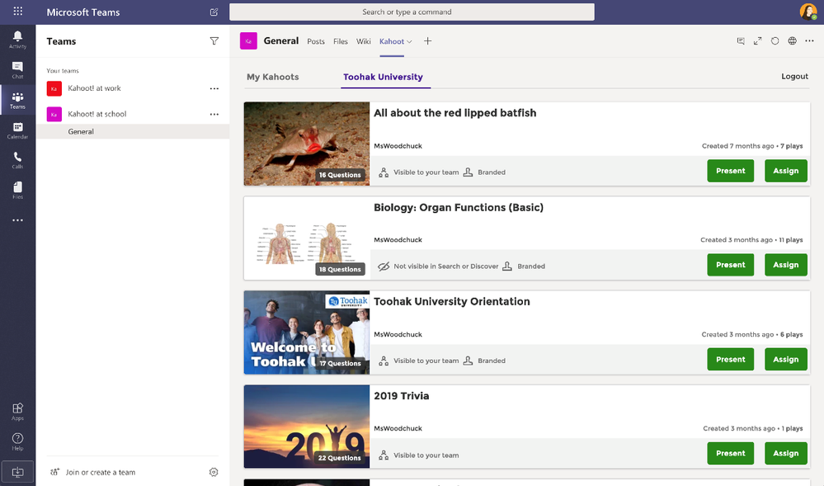Open the title Biology: Organ Functions (Basic)
The width and height of the screenshot is (824, 486).
[x=459, y=208]
